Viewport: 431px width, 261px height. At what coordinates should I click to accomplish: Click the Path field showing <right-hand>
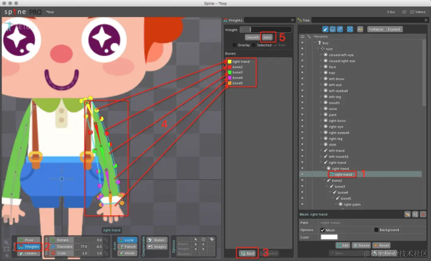coord(372,223)
